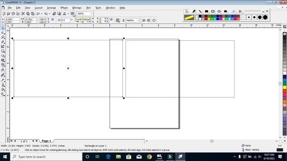
Task: Select the Interactive Blend tool in the toolbox
Action: 3,75
